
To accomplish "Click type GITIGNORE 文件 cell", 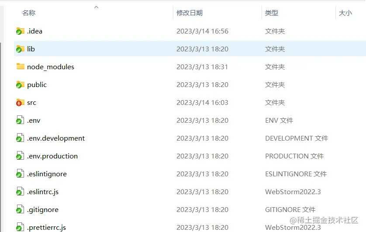I will pyautogui.click(x=290, y=210).
